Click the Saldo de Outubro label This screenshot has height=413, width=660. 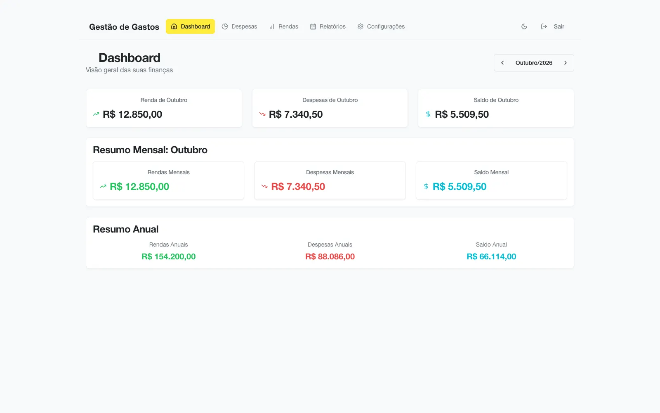point(496,100)
